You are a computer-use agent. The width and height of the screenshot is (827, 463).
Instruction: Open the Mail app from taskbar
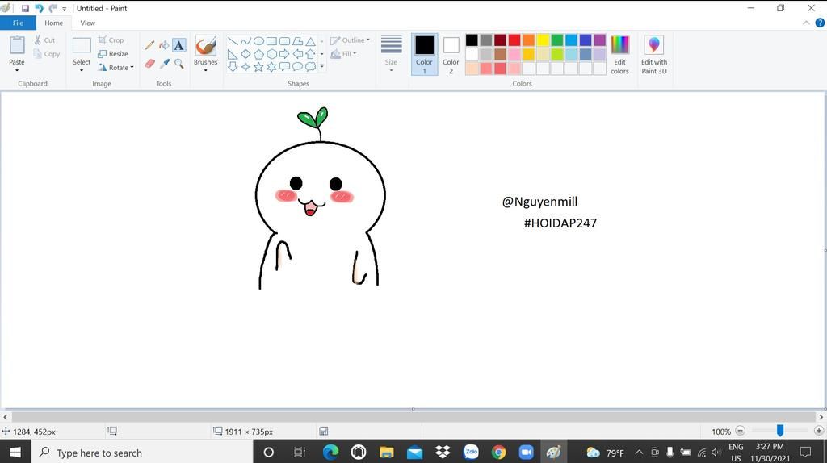[414, 453]
